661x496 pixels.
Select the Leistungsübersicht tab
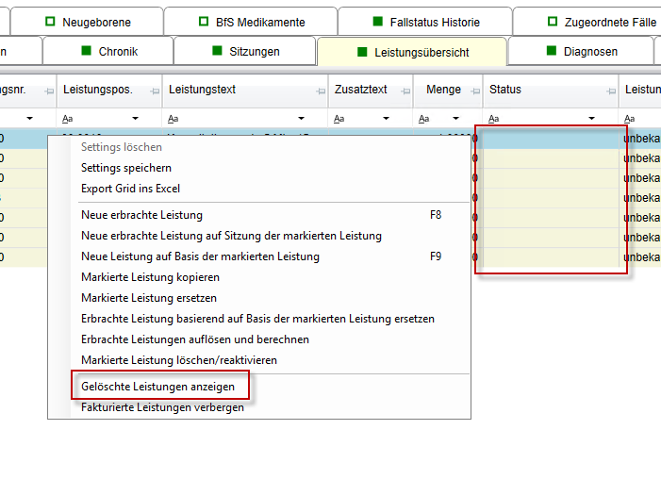tap(412, 52)
